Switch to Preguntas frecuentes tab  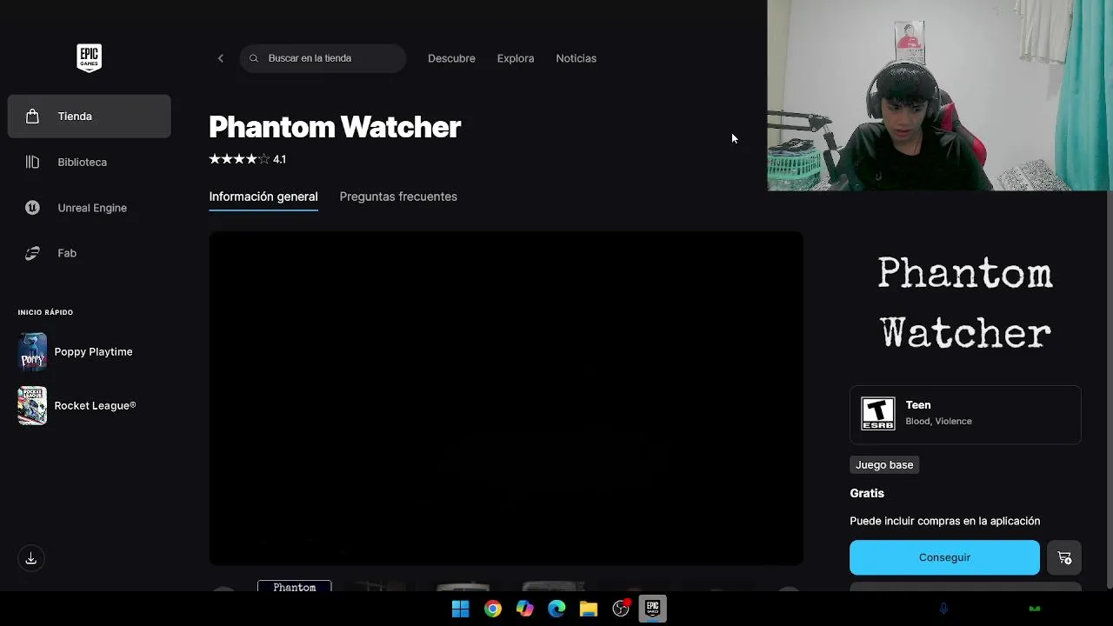point(398,196)
